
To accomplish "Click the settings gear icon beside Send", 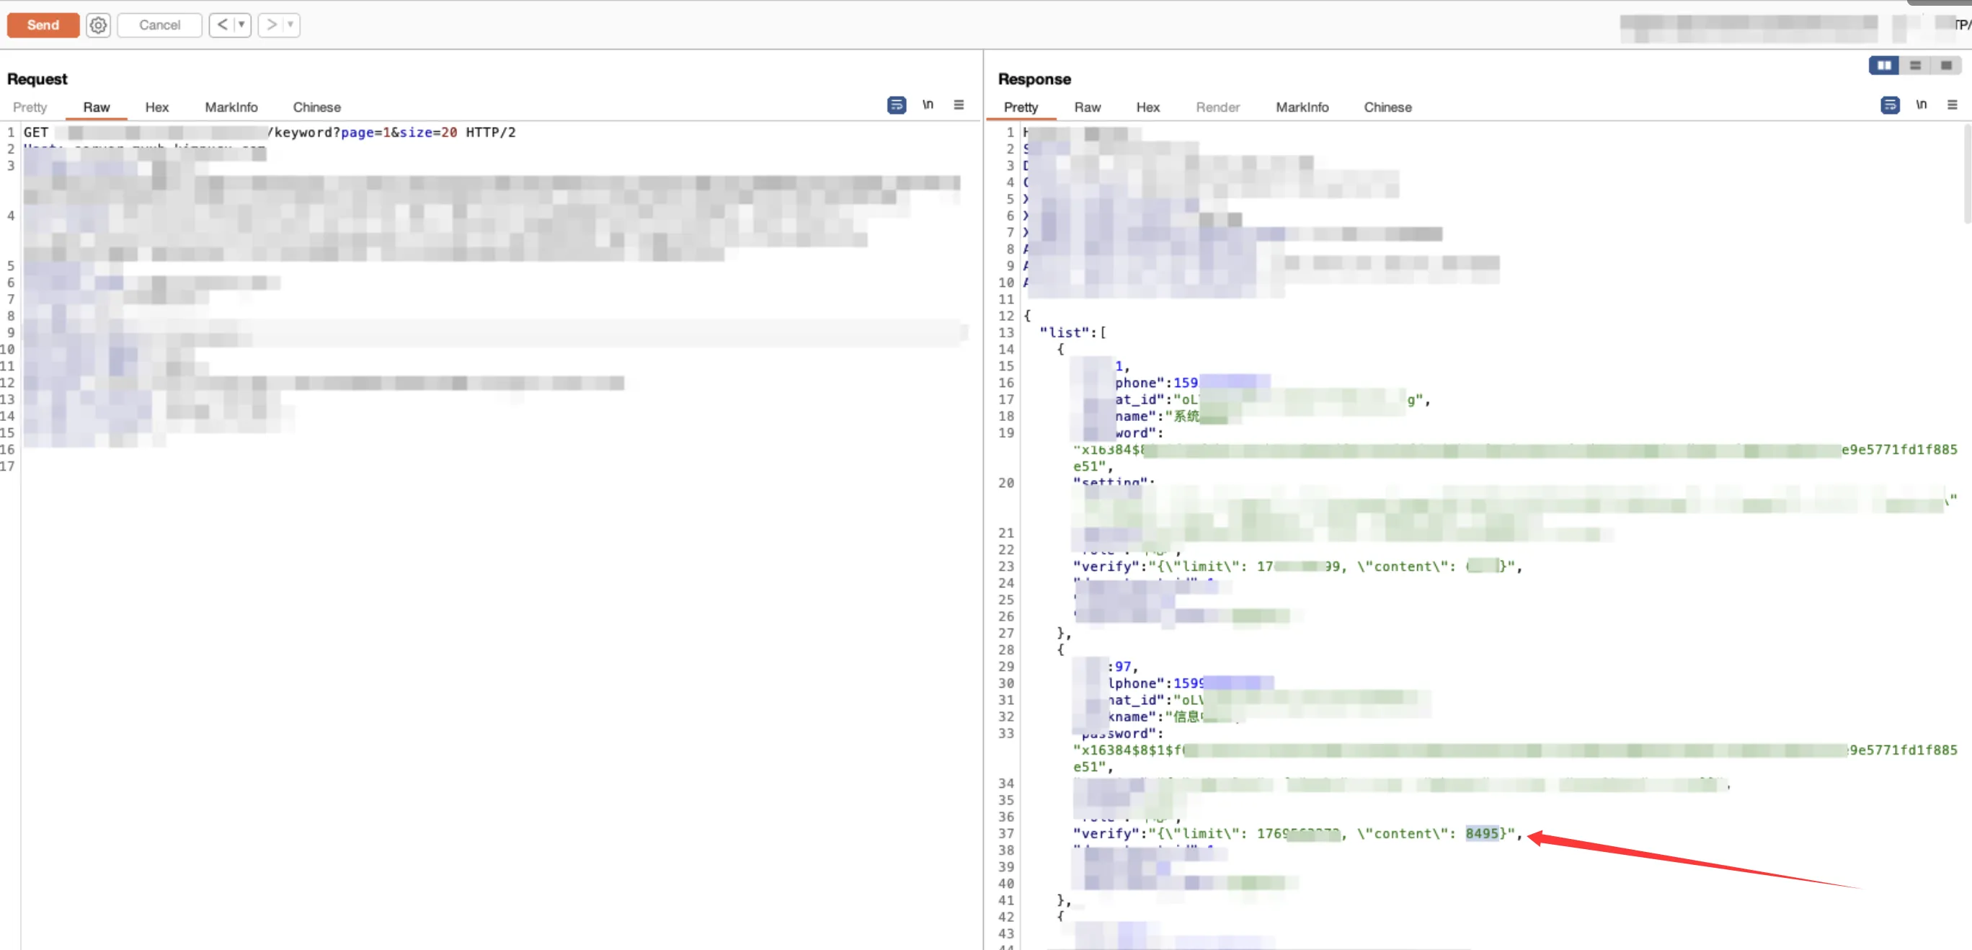I will point(98,25).
